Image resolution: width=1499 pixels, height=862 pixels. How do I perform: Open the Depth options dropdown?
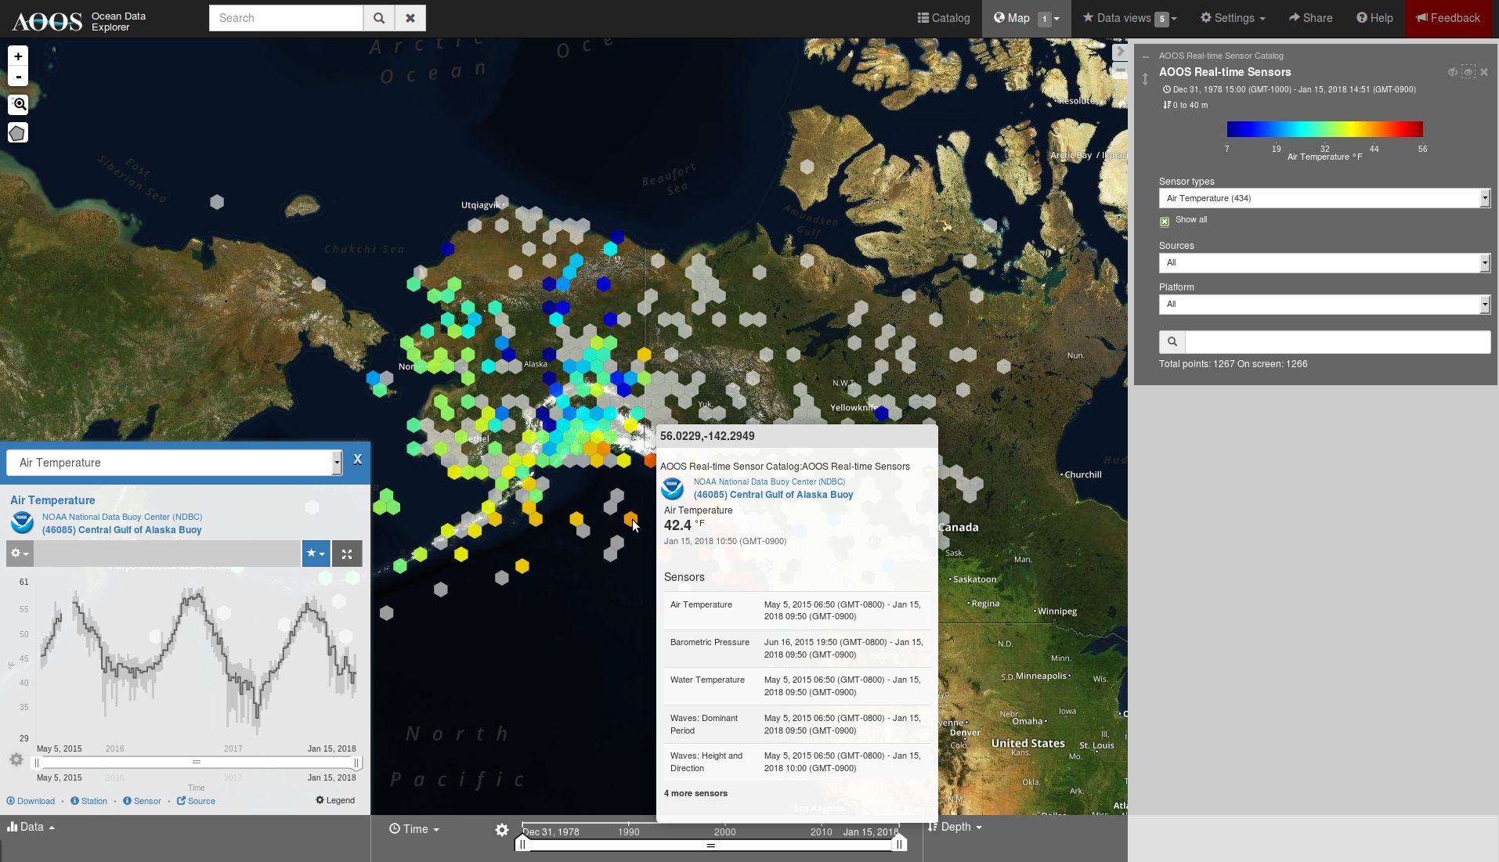coord(955,827)
